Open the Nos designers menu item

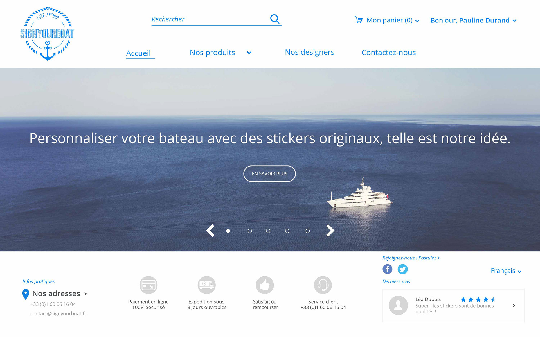pyautogui.click(x=309, y=52)
